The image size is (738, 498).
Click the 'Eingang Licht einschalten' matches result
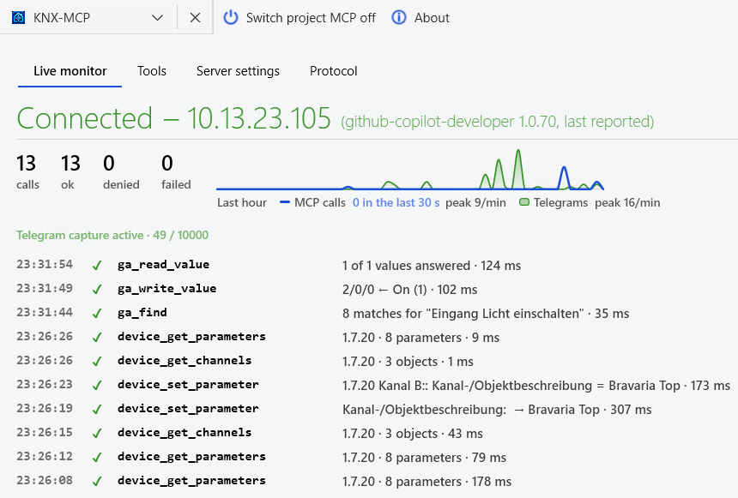pos(486,314)
